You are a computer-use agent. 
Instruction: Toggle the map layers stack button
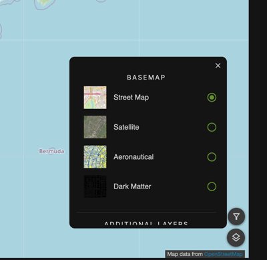[x=236, y=237]
